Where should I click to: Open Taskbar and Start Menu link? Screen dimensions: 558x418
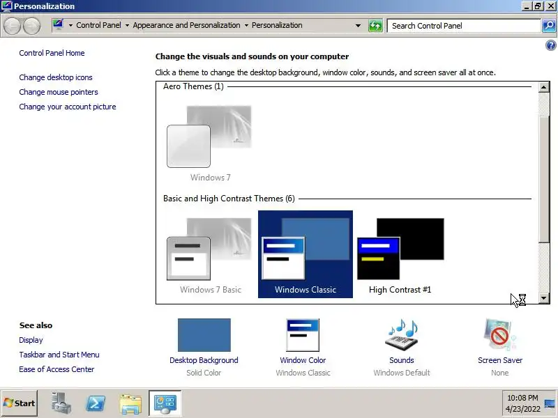tap(59, 355)
